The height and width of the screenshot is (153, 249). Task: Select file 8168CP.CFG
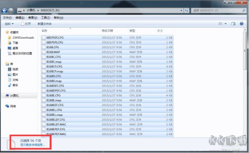(107, 67)
